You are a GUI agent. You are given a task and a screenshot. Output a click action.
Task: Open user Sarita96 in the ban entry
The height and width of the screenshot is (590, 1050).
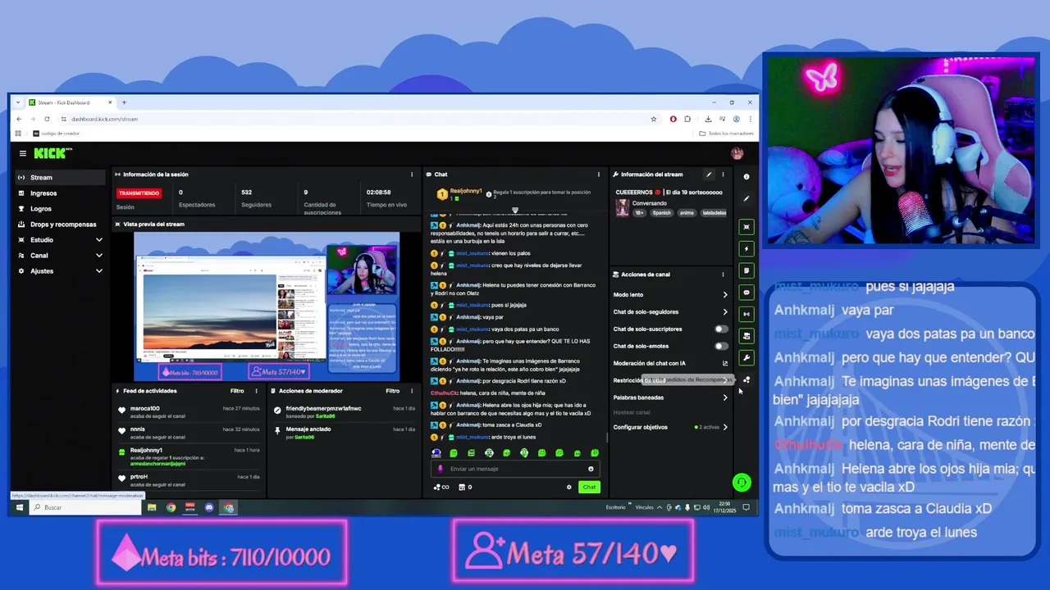coord(326,416)
